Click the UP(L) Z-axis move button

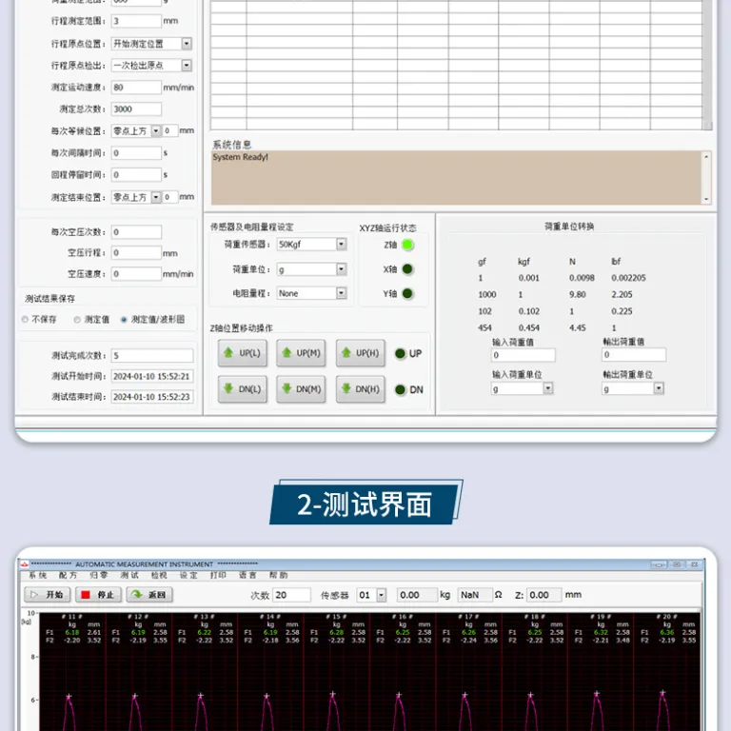coord(243,353)
